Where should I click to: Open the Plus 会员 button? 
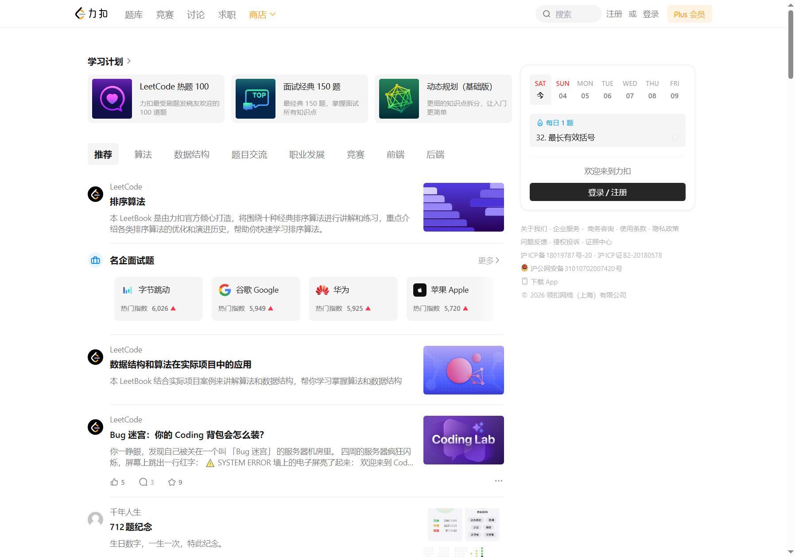[690, 14]
